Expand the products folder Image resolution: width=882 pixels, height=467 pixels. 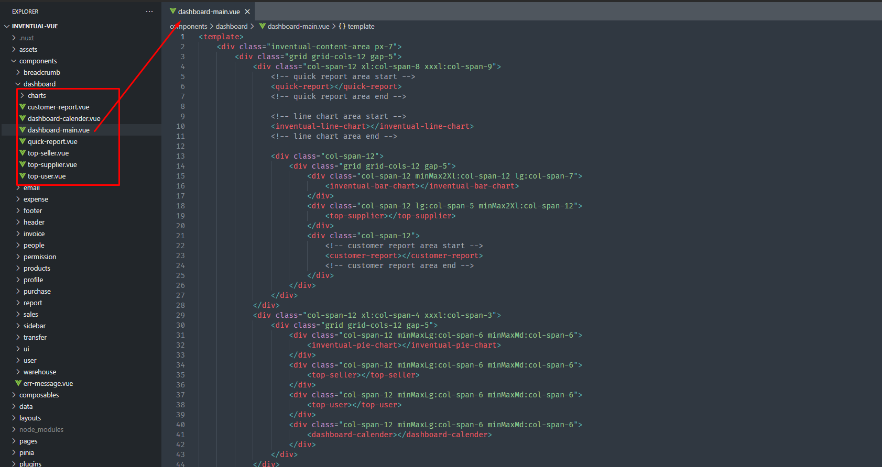18,268
